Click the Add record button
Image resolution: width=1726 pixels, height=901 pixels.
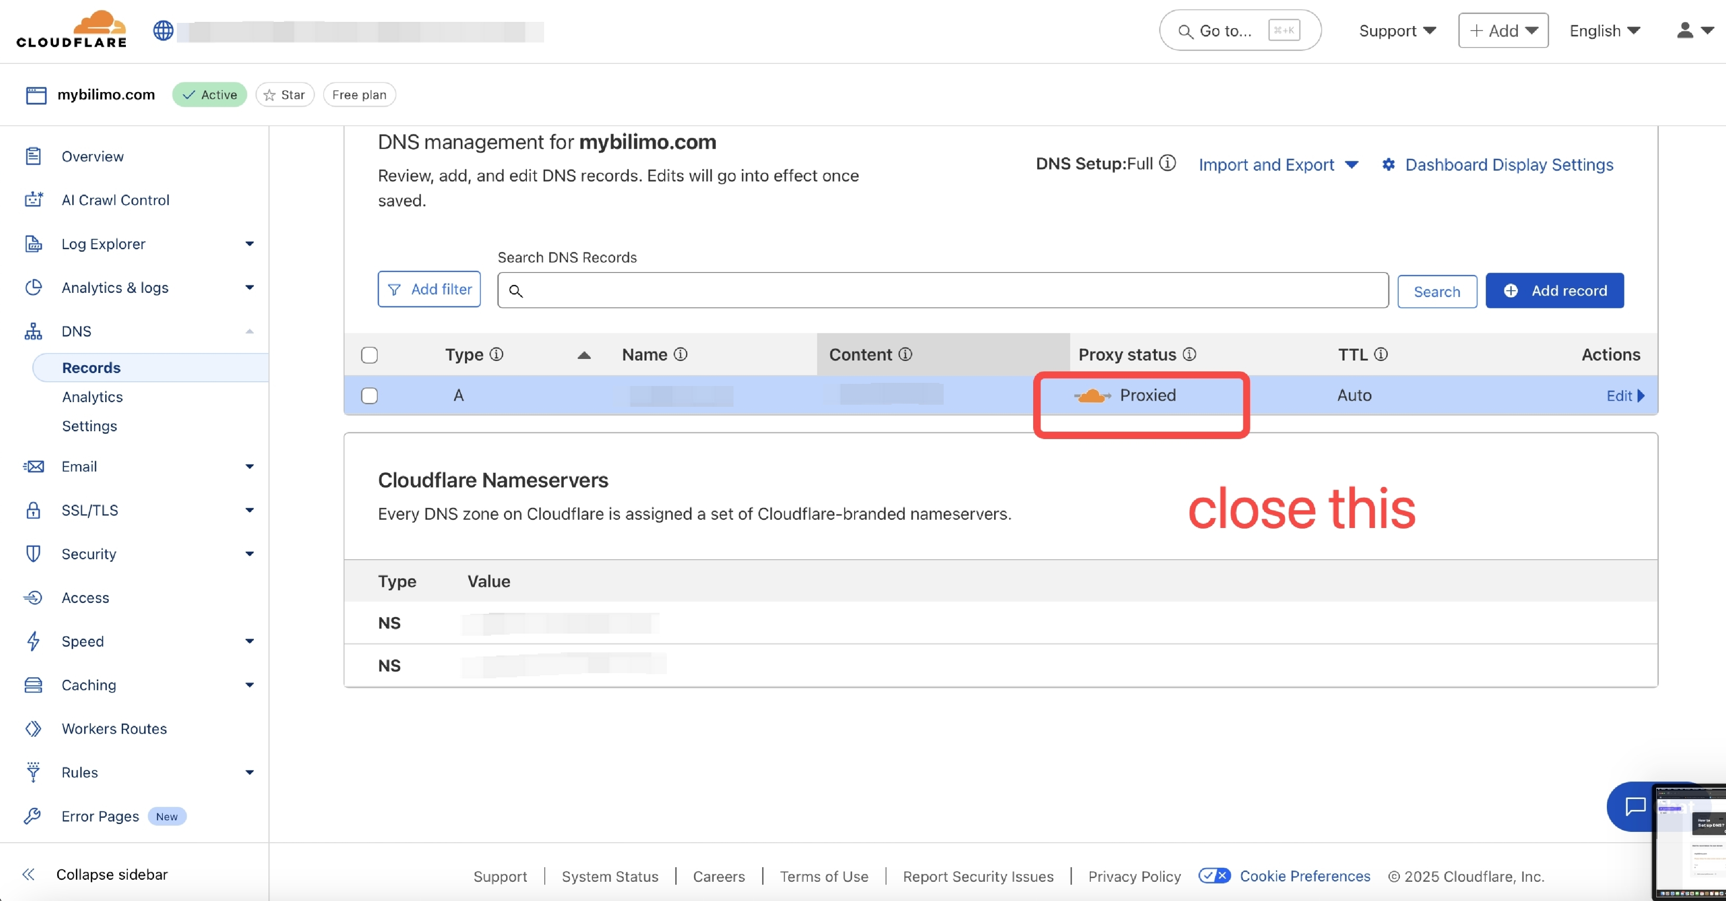[x=1554, y=291]
